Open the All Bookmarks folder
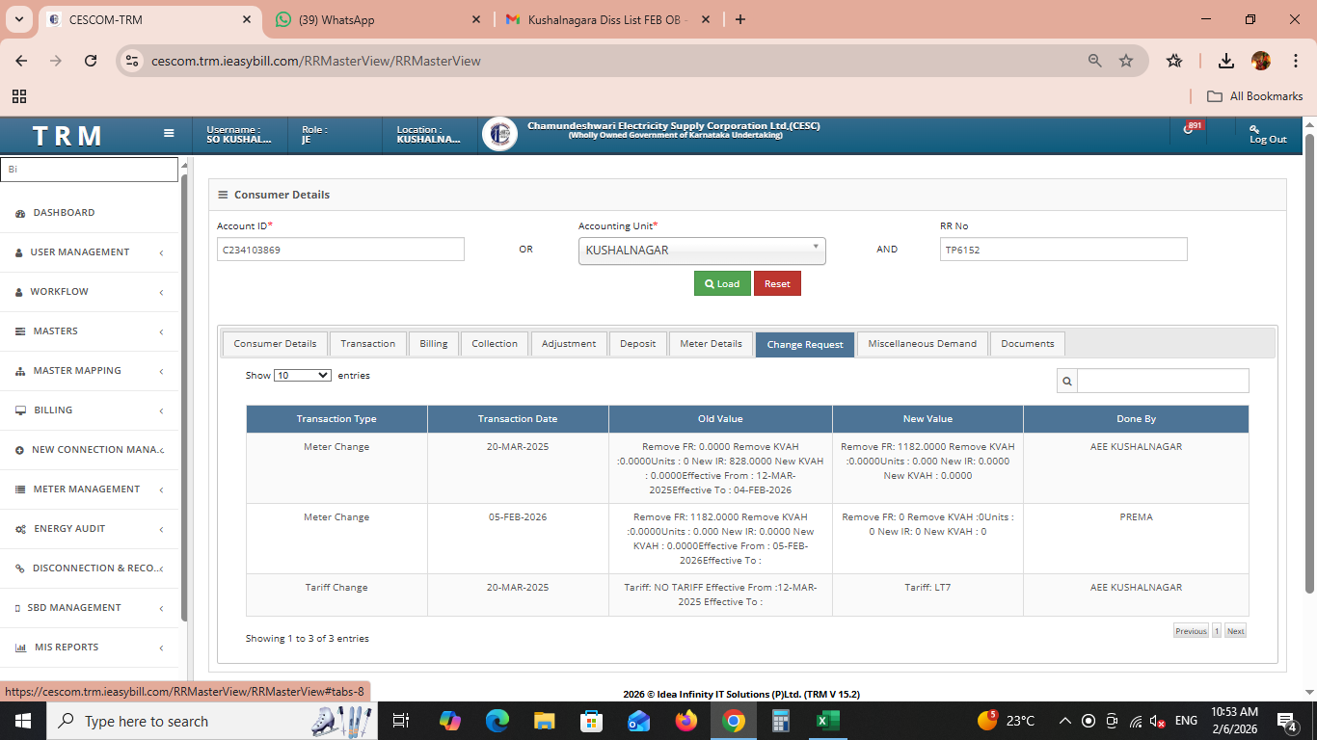 pyautogui.click(x=1254, y=96)
